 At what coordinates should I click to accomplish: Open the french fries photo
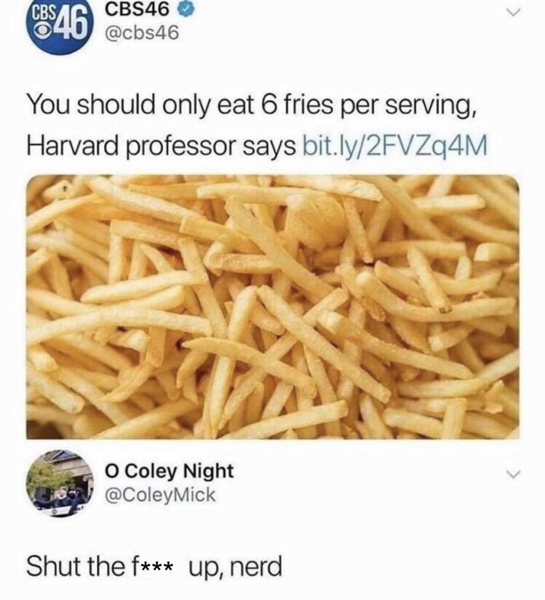[272, 307]
